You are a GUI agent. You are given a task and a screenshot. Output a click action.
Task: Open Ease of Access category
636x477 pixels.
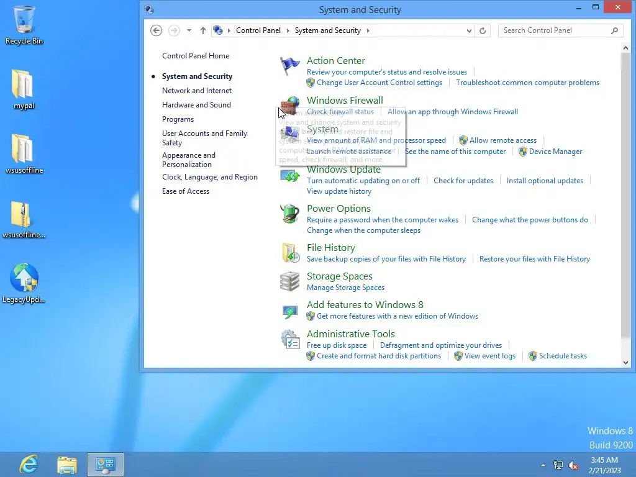pos(185,191)
